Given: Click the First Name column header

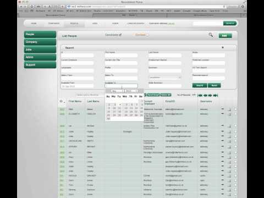Looking at the screenshot, I should (75, 101).
